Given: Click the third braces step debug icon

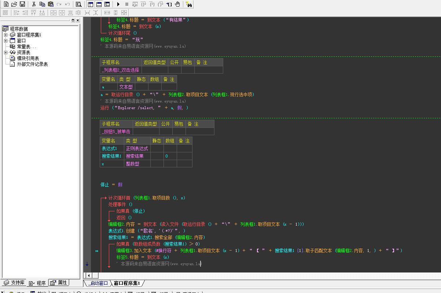Looking at the screenshot, I should pyautogui.click(x=160, y=4).
